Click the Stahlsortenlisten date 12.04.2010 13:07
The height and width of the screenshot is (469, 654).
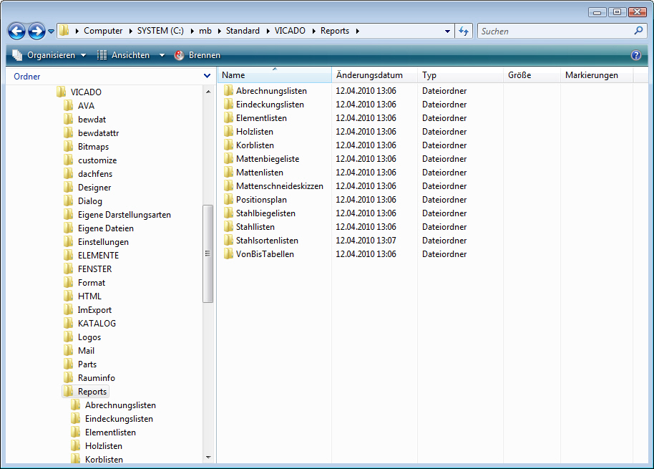pos(366,241)
